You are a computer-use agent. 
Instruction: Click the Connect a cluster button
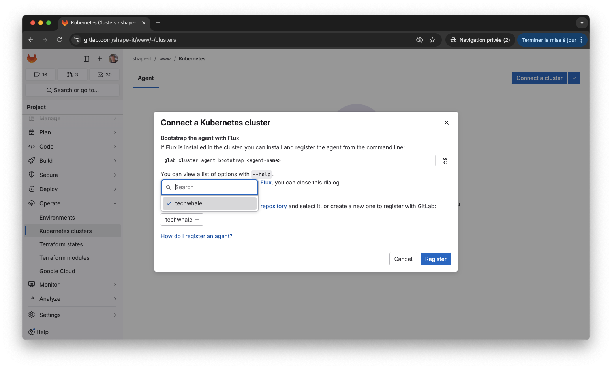[539, 78]
